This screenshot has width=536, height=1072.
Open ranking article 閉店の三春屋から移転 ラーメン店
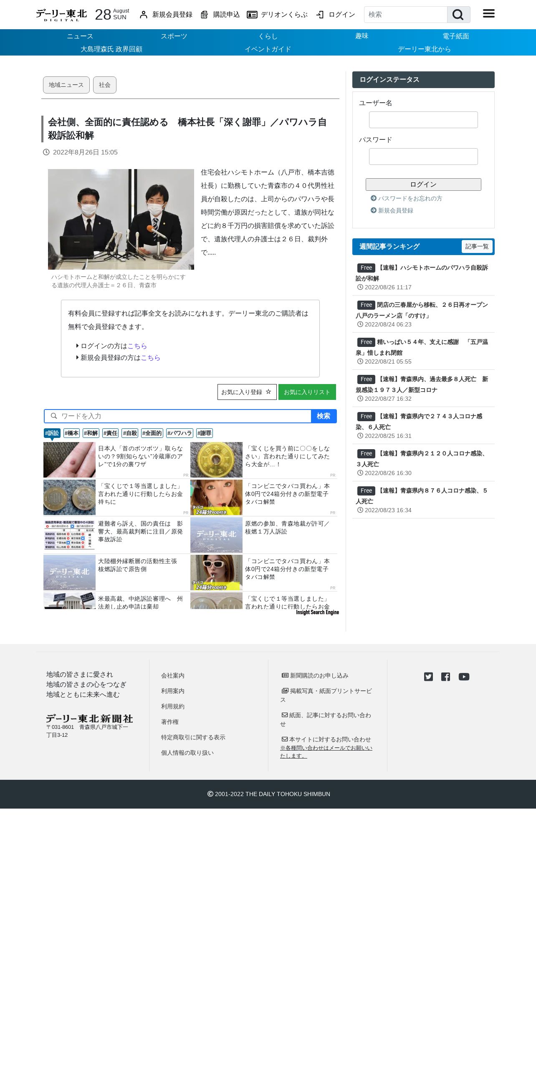point(422,310)
